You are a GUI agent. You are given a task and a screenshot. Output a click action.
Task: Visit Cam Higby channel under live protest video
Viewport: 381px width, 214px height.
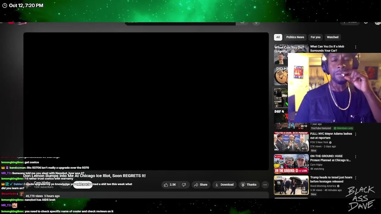[x=316, y=165]
